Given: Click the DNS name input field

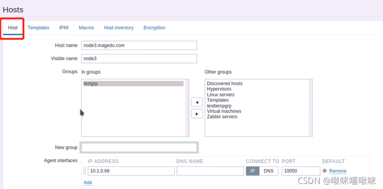Looking at the screenshot, I should pos(210,171).
